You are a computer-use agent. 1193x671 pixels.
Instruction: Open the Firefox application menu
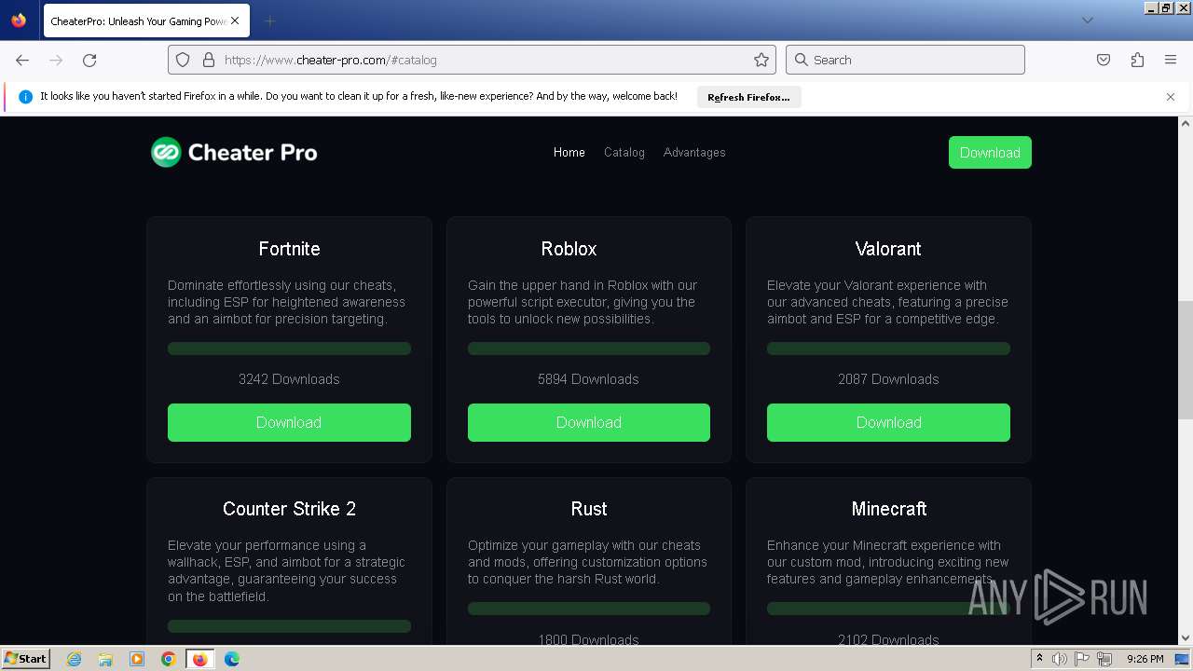[1171, 60]
